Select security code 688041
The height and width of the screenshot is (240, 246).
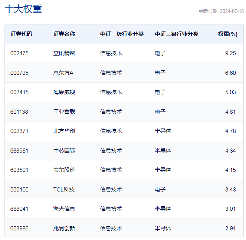coord(19,209)
